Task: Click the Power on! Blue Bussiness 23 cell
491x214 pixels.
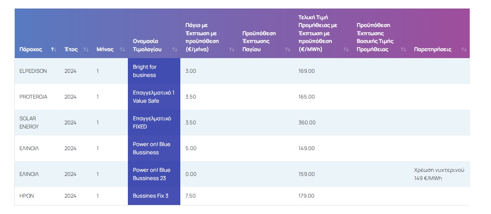Action: pyautogui.click(x=154, y=174)
